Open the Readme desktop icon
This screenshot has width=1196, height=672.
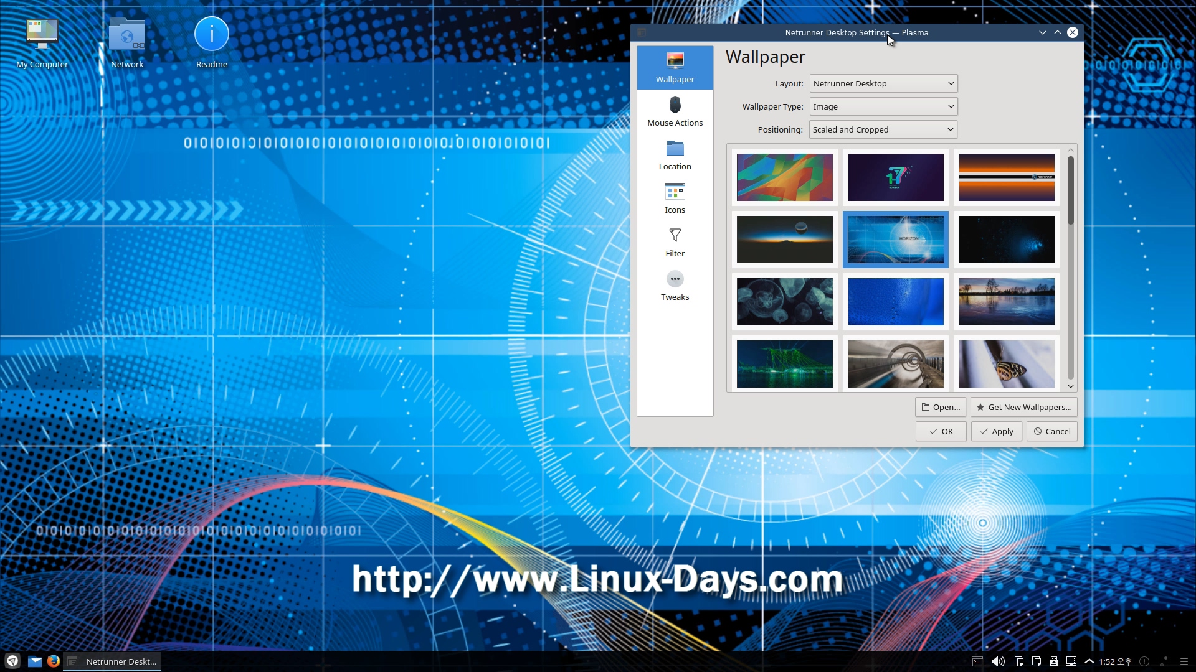[x=212, y=42]
